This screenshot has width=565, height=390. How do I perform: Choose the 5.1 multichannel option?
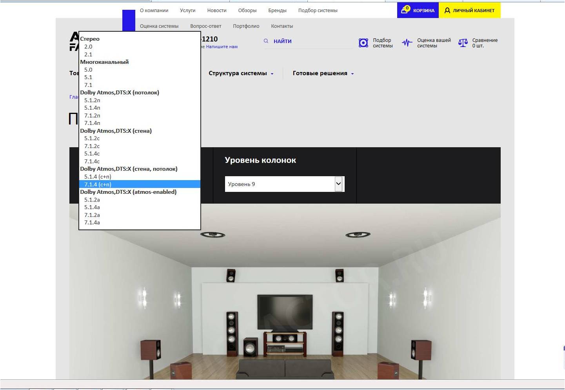(140, 77)
